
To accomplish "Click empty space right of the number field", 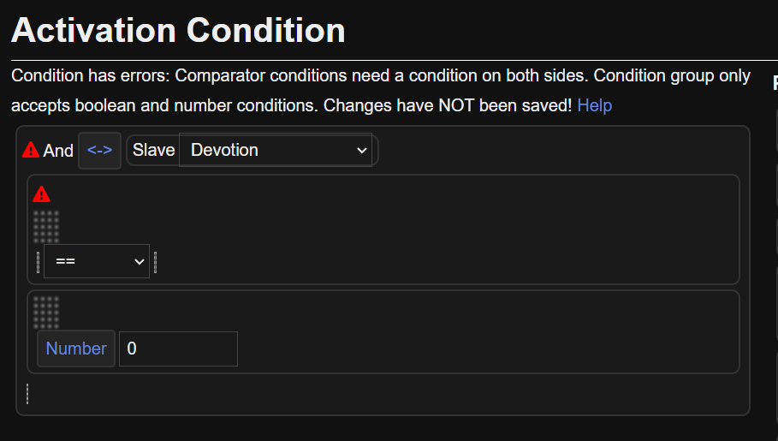I will point(479,349).
